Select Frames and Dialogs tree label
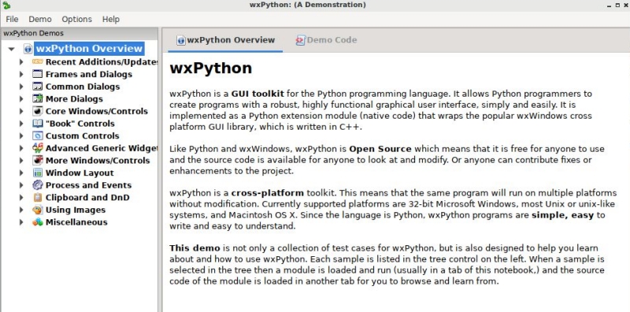The width and height of the screenshot is (630, 312). [x=89, y=74]
